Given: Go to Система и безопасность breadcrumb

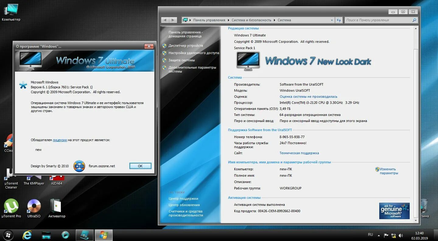Looking at the screenshot, I should click(x=251, y=20).
